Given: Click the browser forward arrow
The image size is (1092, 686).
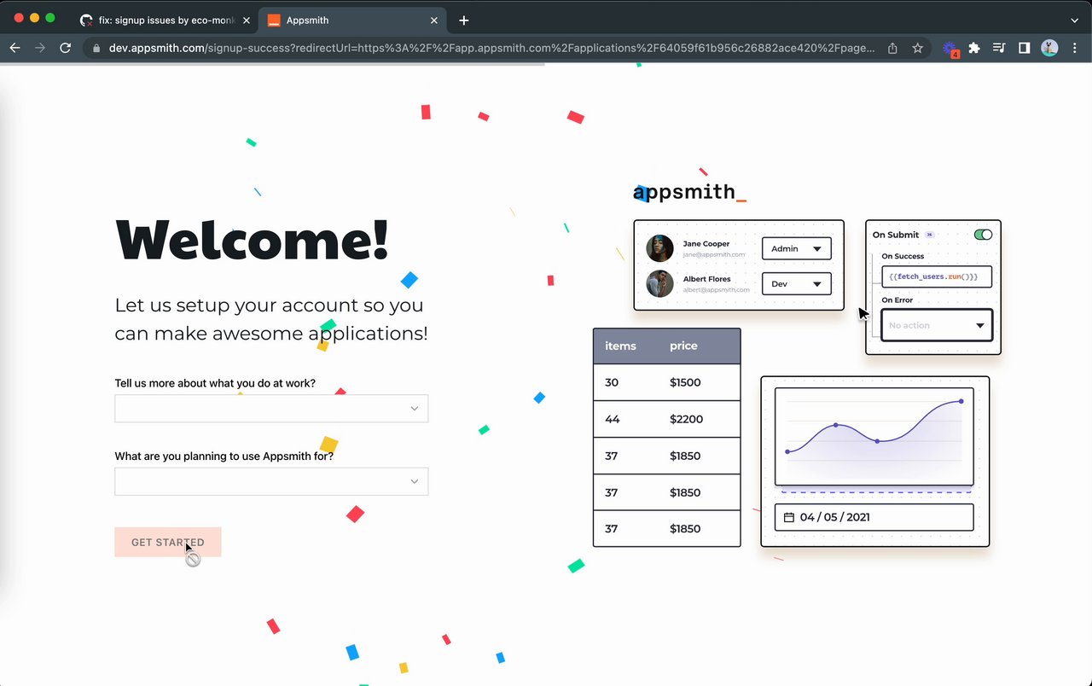Looking at the screenshot, I should pos(39,48).
